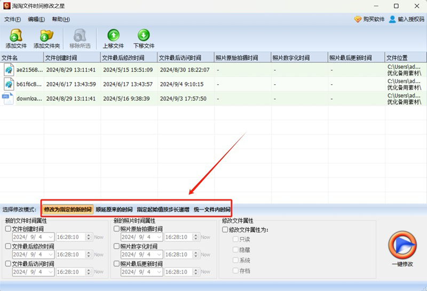Click the 一键修改 play button icon
The height and width of the screenshot is (291, 427).
click(x=402, y=245)
